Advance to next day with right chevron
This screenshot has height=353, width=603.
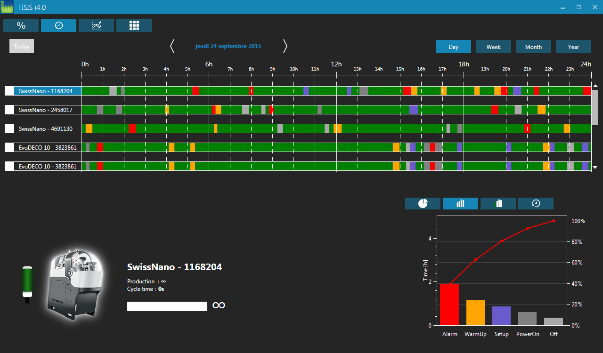(285, 46)
